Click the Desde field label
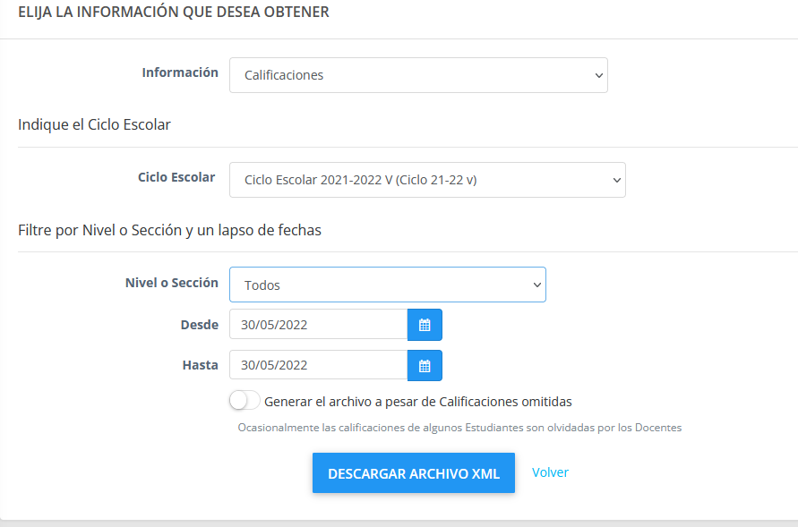This screenshot has height=527, width=798. 199,325
